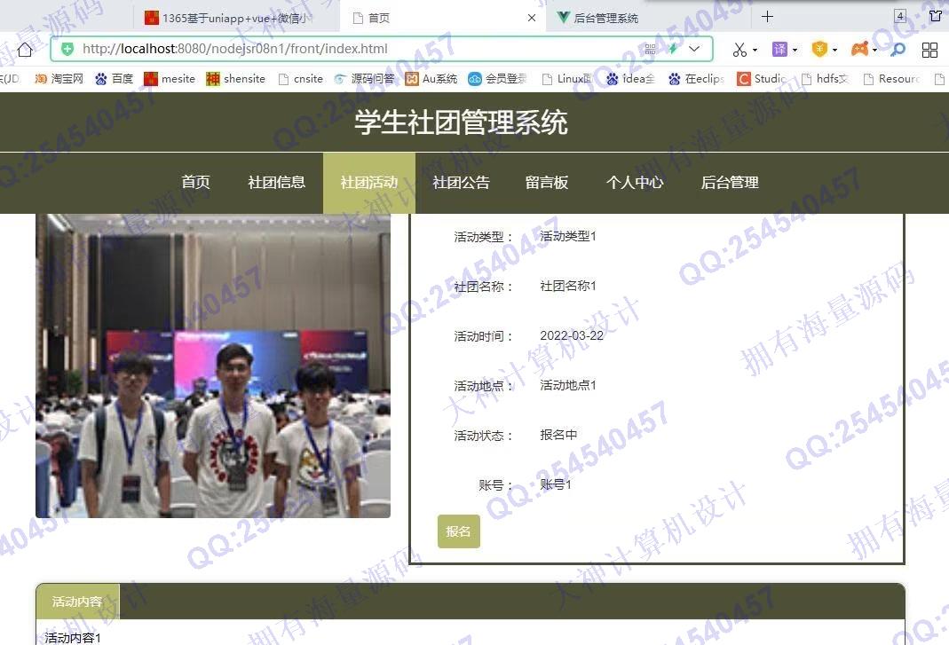Open 社团公告 in the navigation bar
949x645 pixels.
[x=462, y=183]
